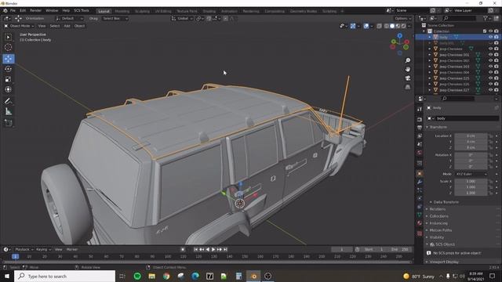Open the Texture properties checker tab
502x282 pixels.
click(420, 233)
